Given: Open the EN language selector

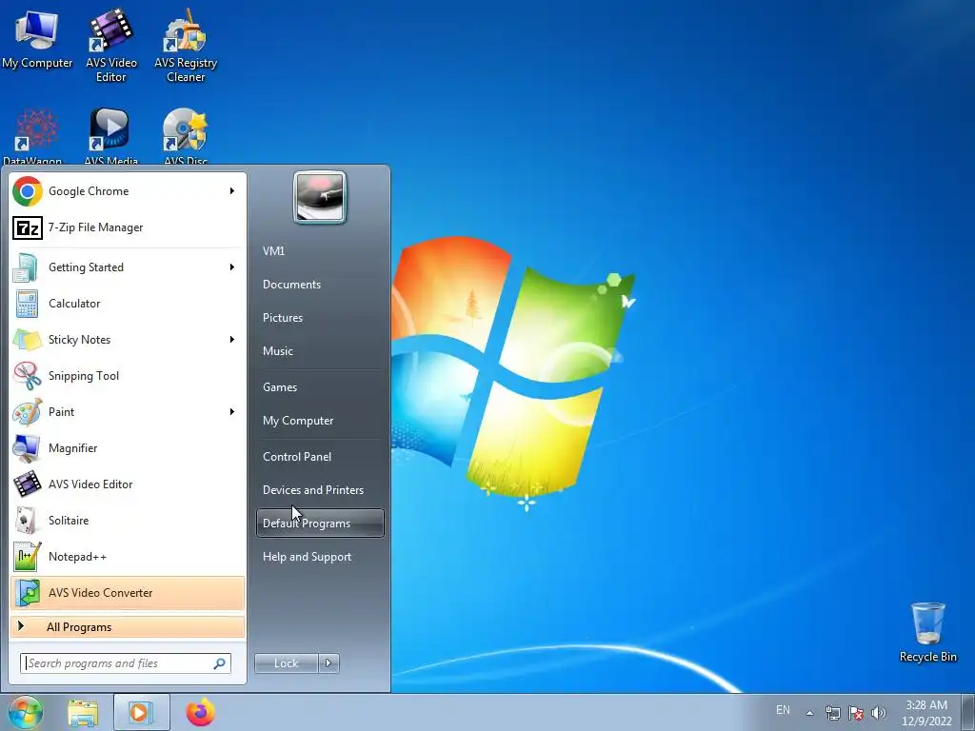Looking at the screenshot, I should click(783, 710).
